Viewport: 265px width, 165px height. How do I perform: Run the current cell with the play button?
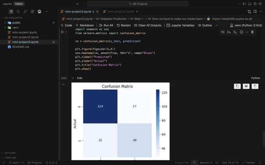[62, 32]
